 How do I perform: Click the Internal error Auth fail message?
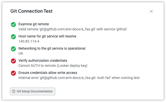click(x=79, y=78)
